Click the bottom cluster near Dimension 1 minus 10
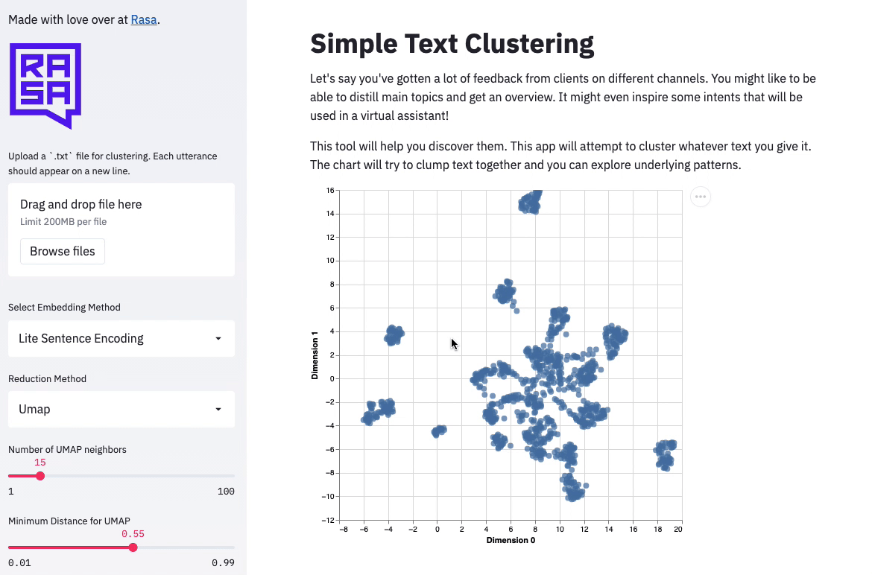872x575 pixels. pos(573,489)
